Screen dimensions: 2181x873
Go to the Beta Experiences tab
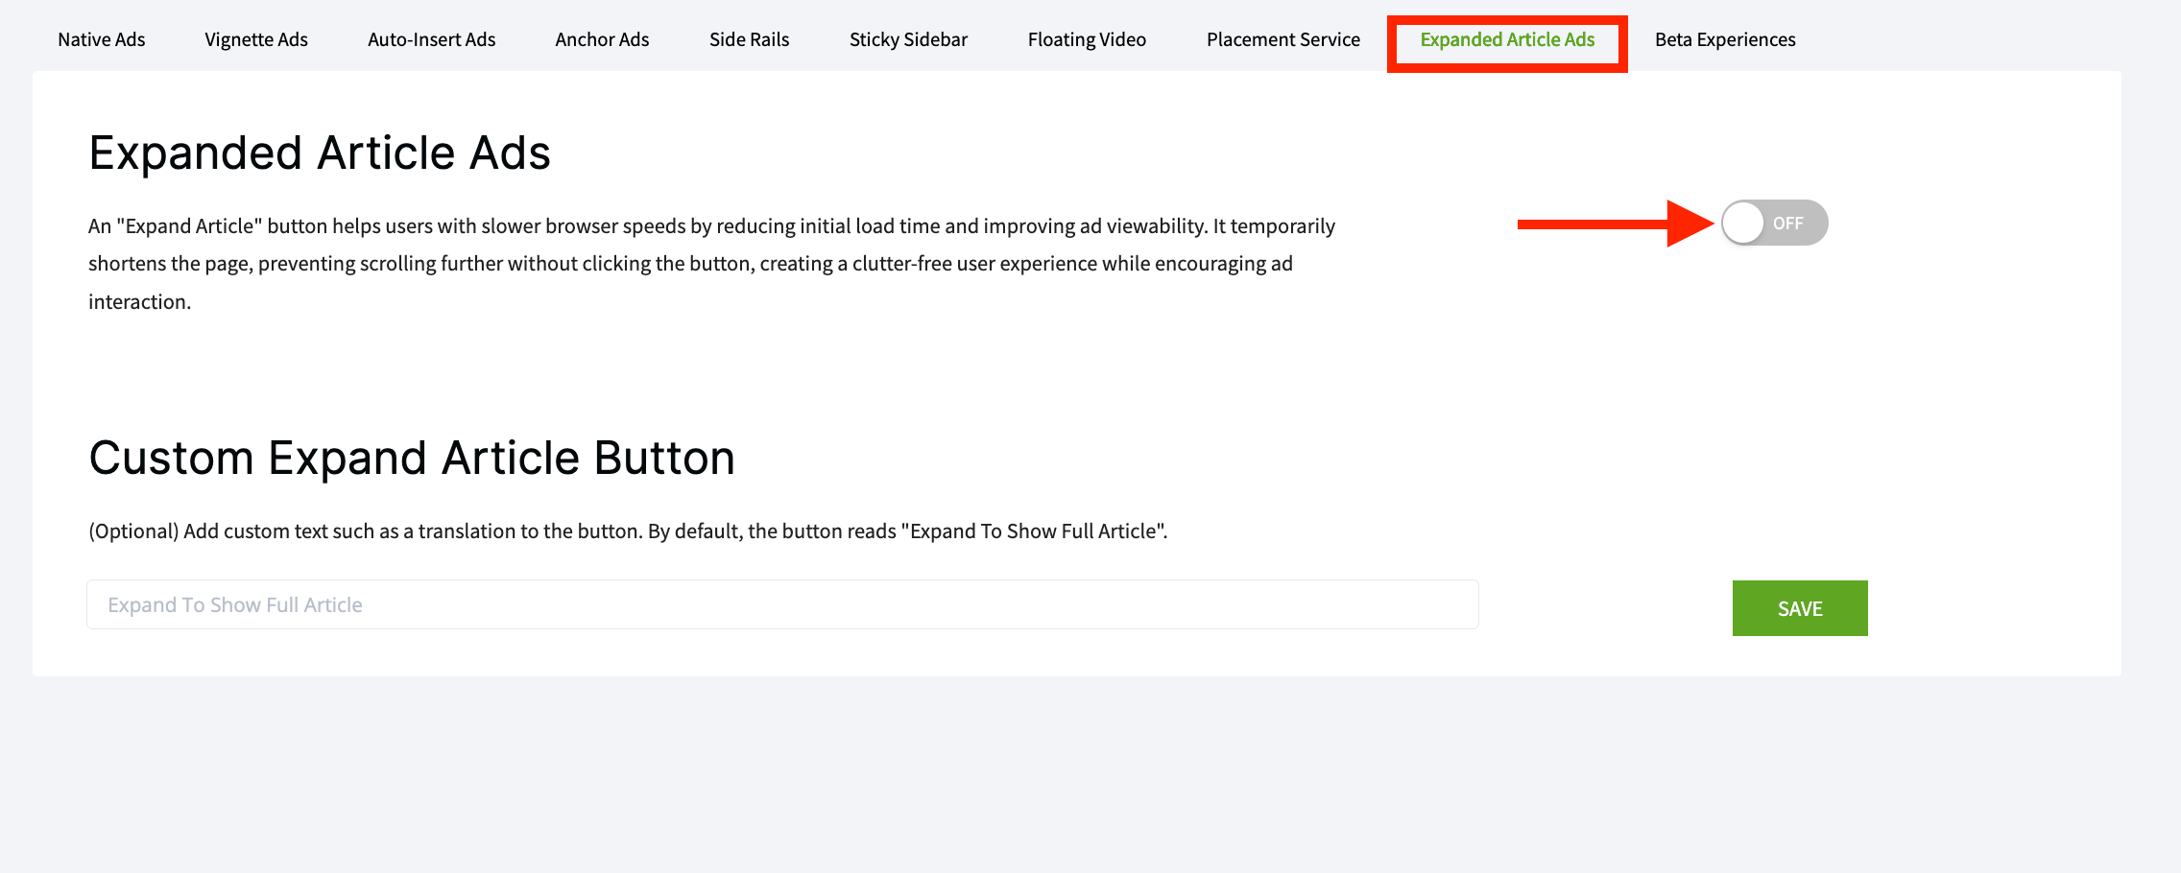pos(1725,39)
